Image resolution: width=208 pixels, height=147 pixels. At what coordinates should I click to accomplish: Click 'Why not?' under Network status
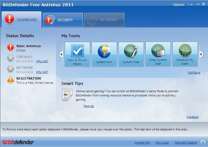click(x=42, y=72)
